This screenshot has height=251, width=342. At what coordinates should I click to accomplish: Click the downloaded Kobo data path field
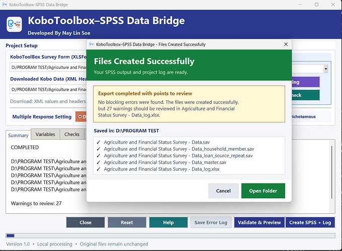48,89
